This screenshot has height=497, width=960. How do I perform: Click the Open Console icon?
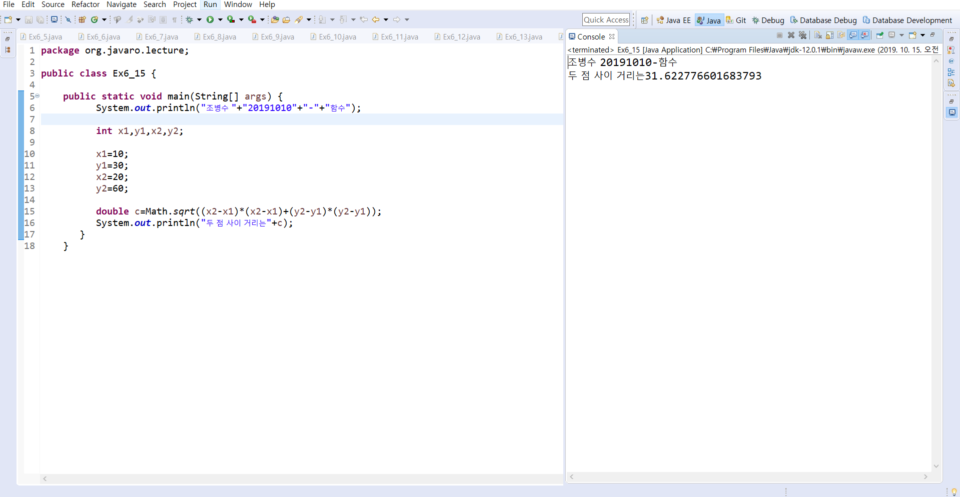[x=913, y=35]
